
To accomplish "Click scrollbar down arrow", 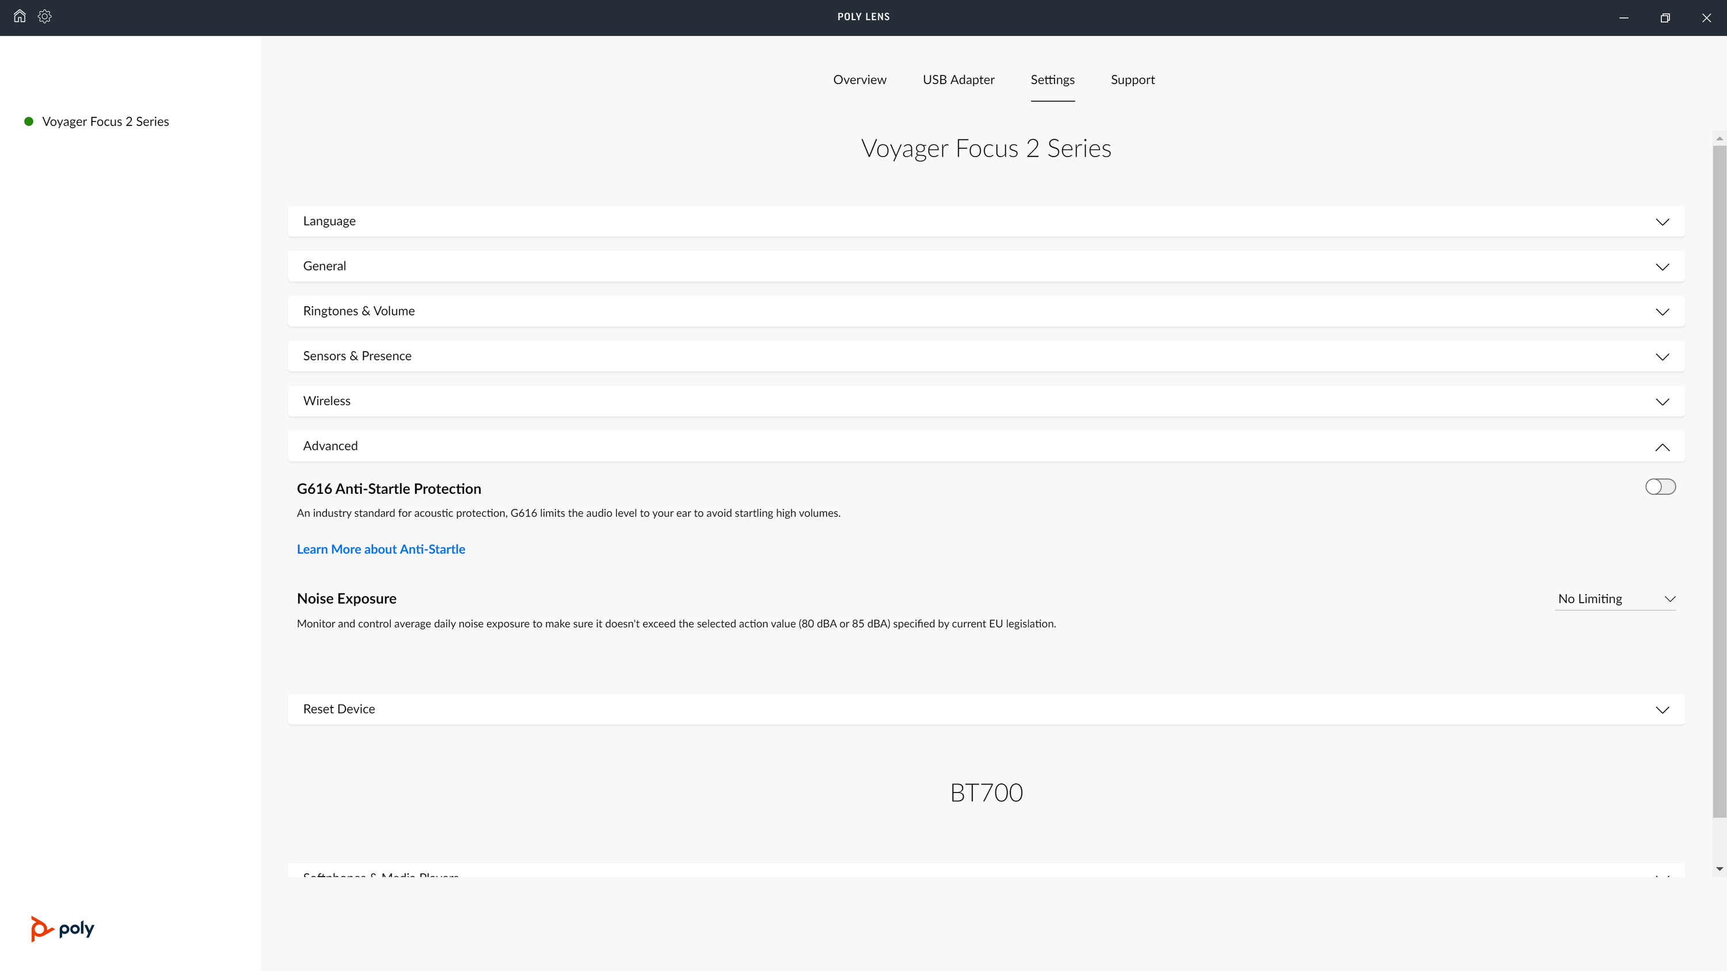I will [1719, 869].
